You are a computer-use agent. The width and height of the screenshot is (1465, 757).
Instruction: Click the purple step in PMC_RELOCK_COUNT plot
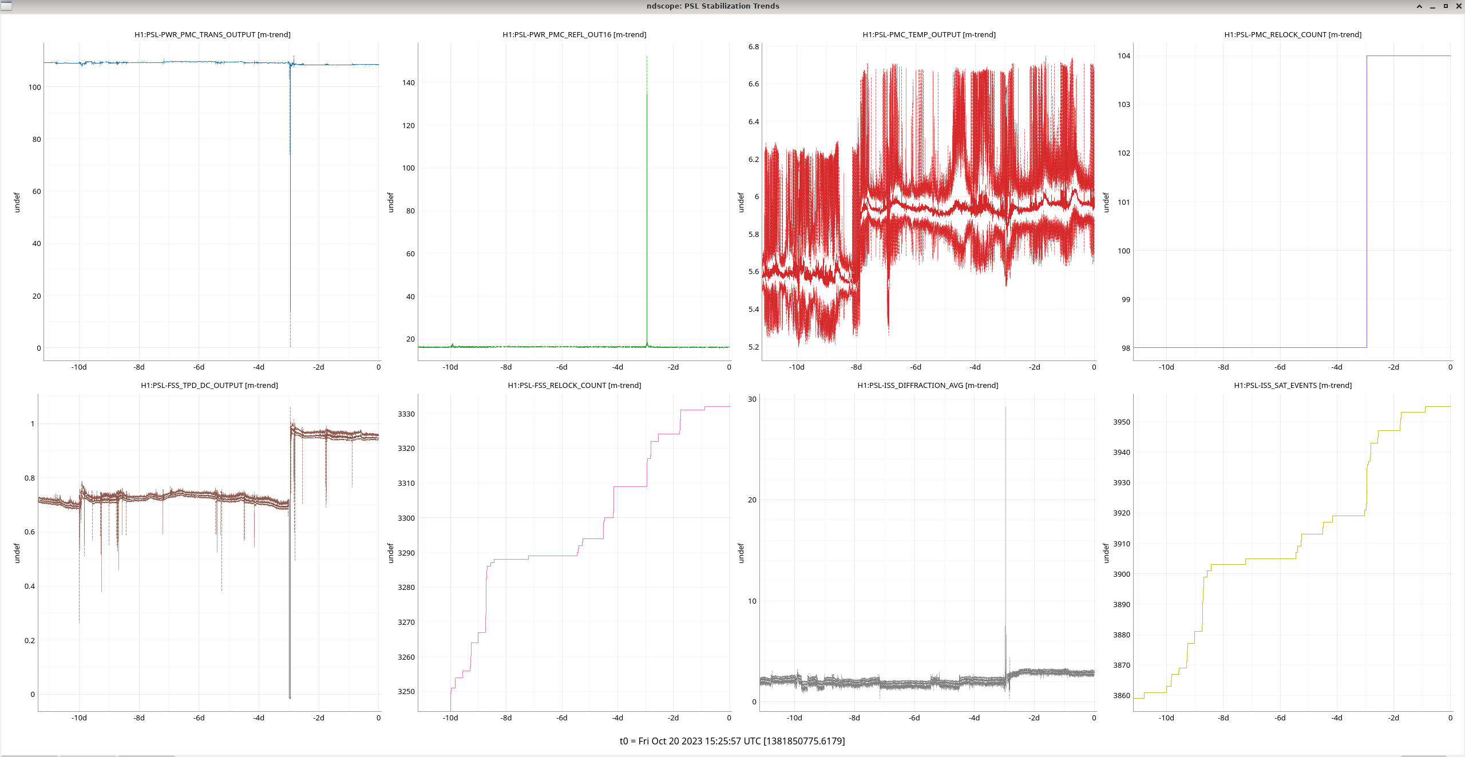[x=1367, y=200]
